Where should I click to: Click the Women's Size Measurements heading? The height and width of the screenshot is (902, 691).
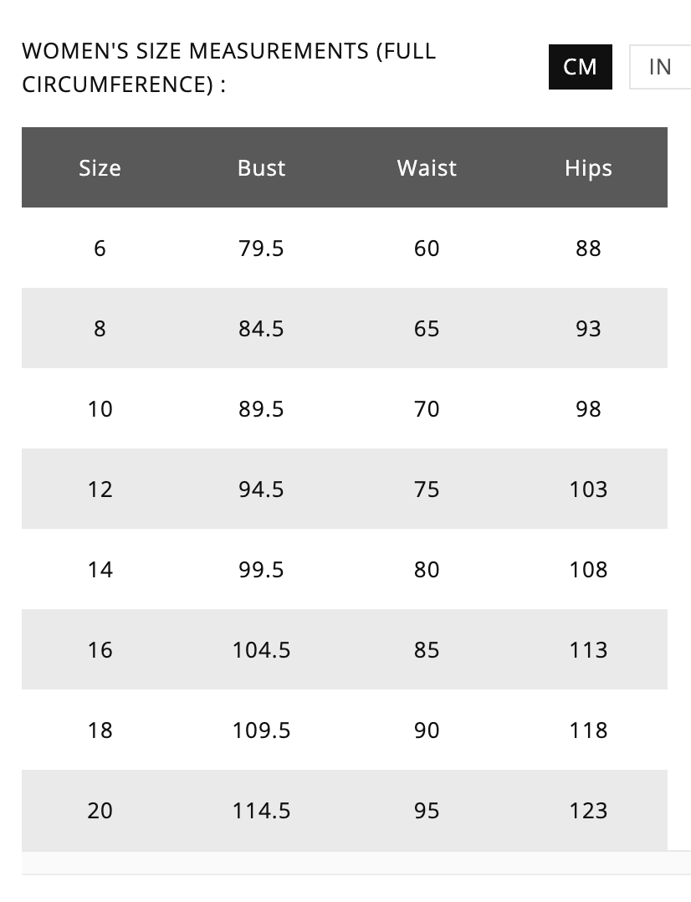(x=229, y=67)
